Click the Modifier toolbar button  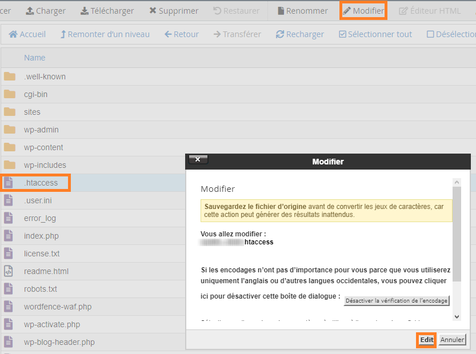pos(363,11)
